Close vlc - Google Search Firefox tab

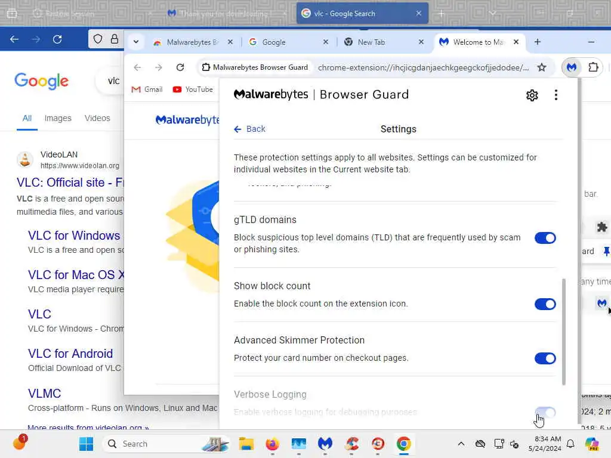[x=418, y=14]
